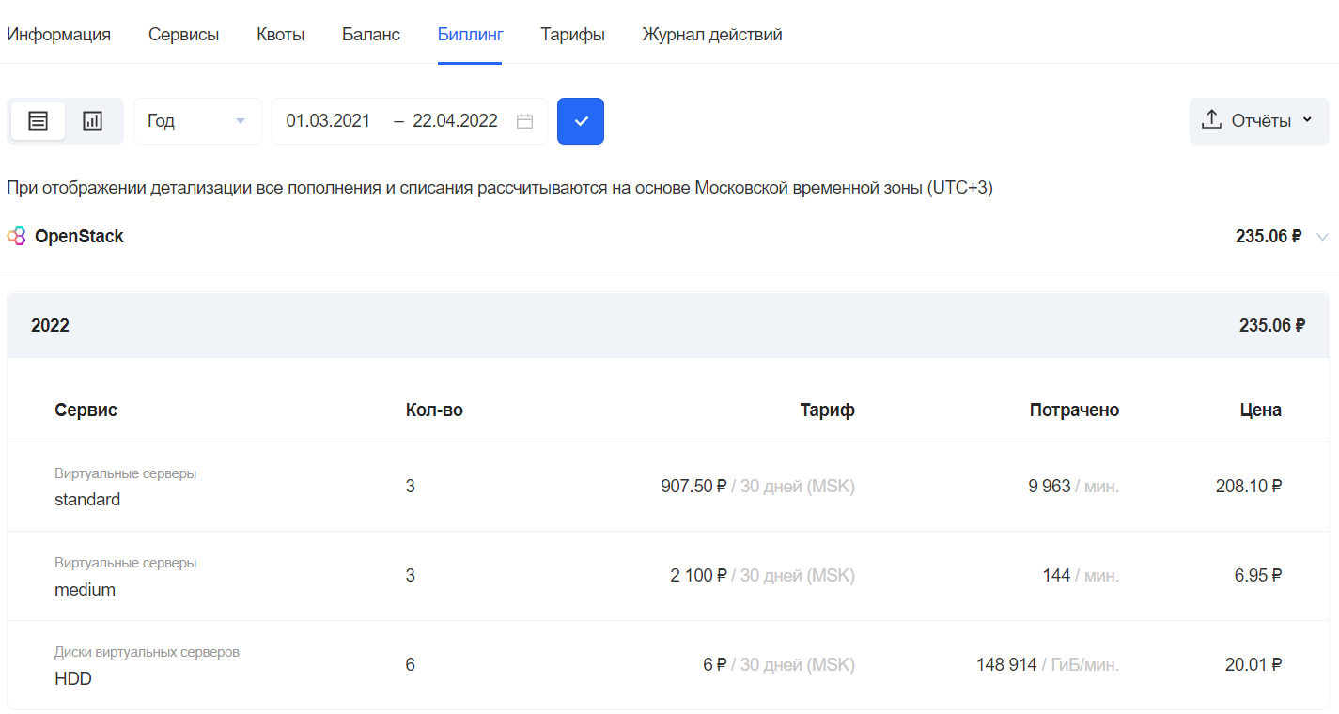Collapse the 2022 year row

[x=668, y=326]
